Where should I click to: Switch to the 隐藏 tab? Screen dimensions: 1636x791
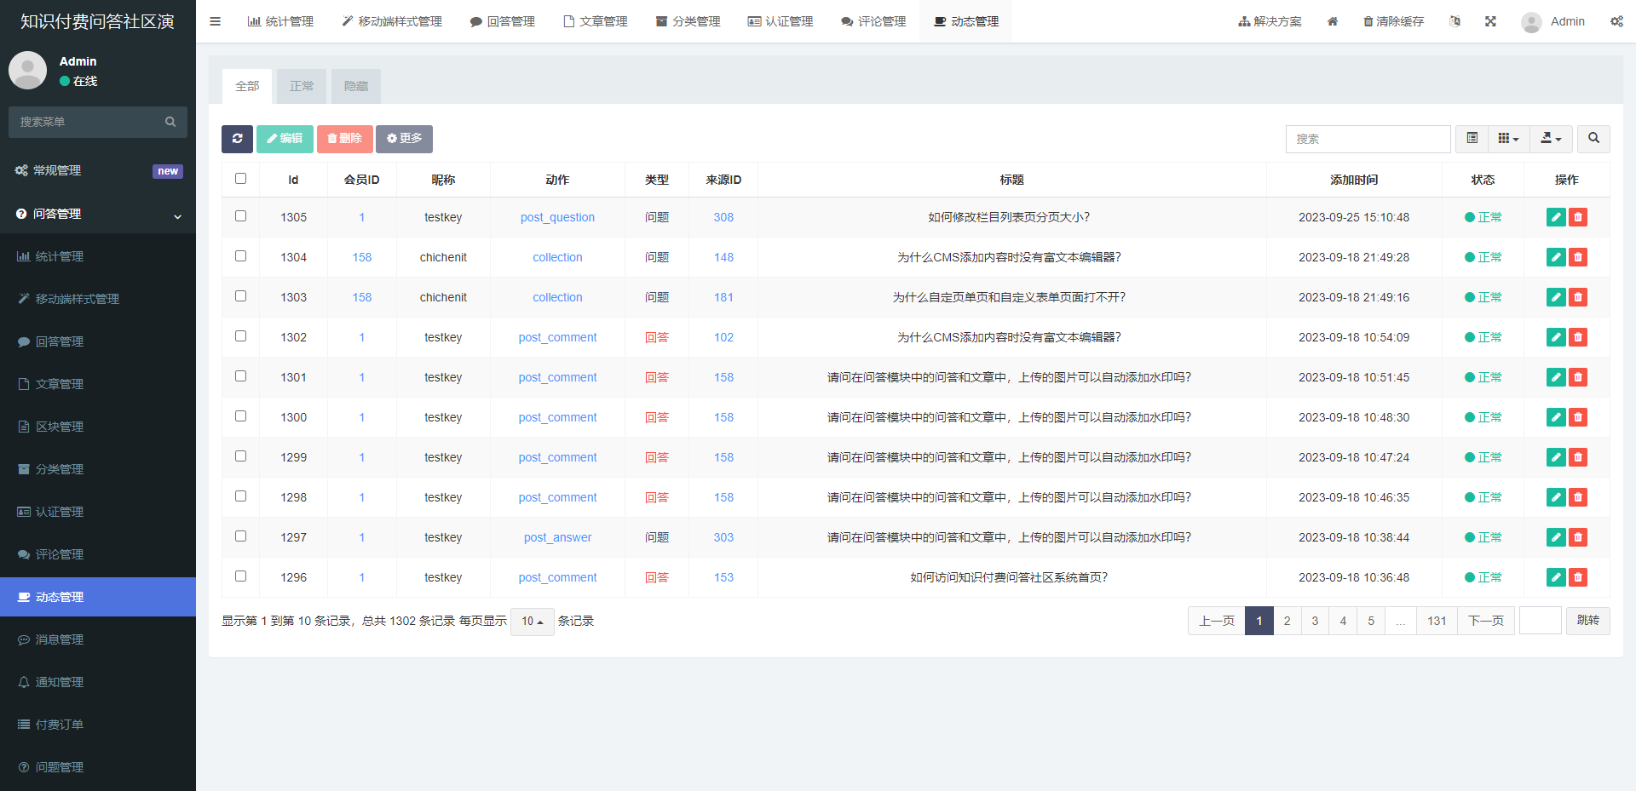(356, 86)
